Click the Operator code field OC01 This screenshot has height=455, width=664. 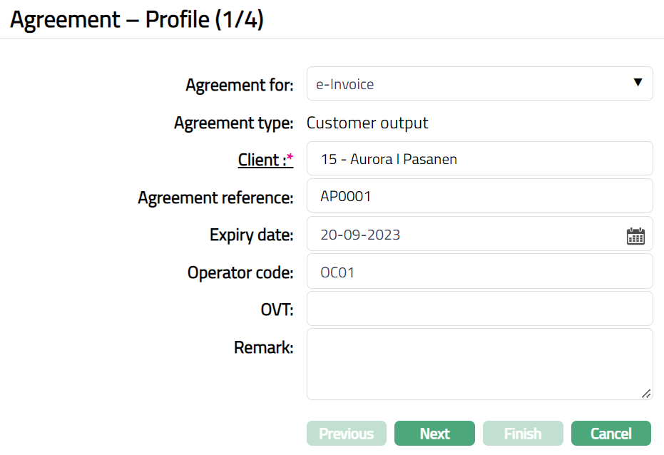(479, 272)
